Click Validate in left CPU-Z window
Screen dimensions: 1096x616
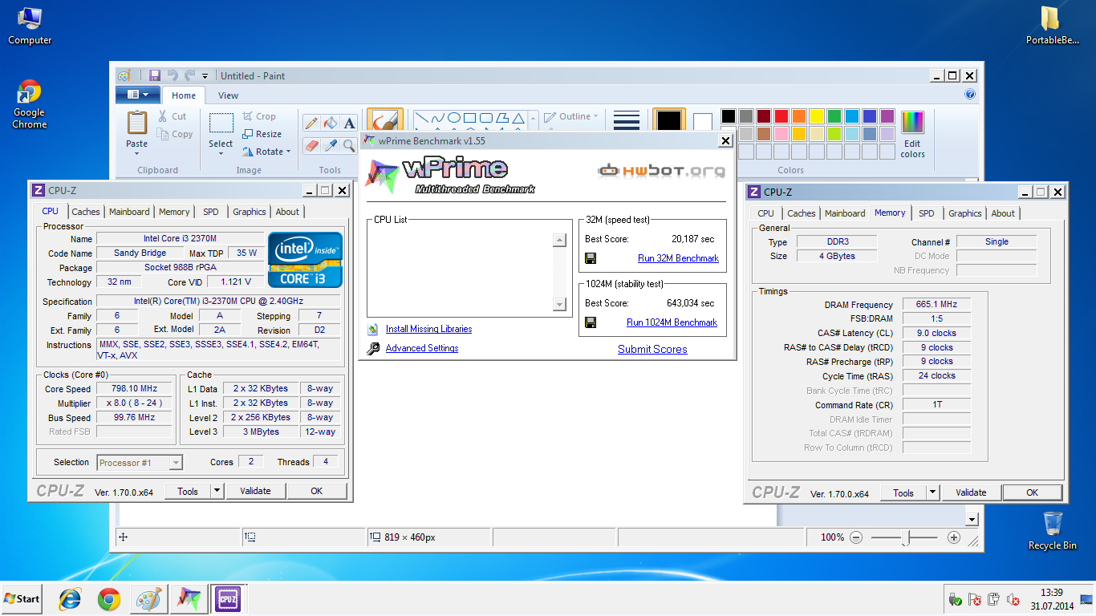(255, 491)
